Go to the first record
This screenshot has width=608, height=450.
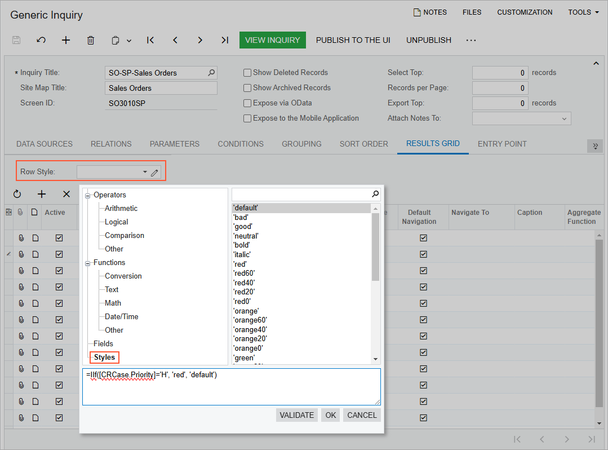click(x=150, y=40)
